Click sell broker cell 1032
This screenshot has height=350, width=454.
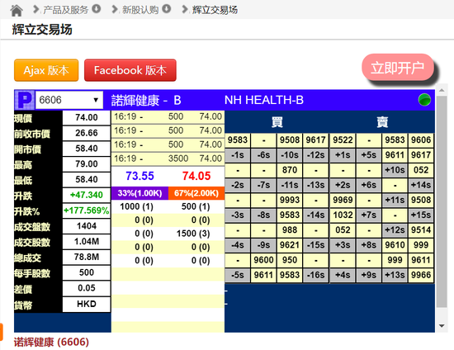(343, 215)
